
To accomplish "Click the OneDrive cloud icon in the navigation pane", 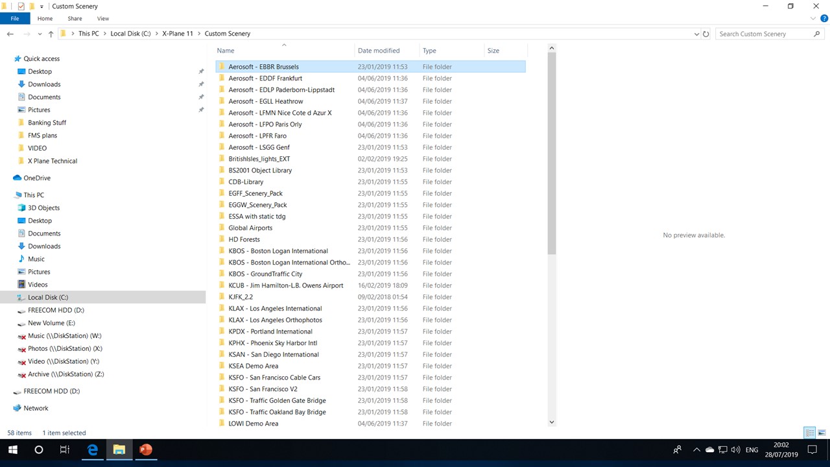I will pyautogui.click(x=18, y=178).
